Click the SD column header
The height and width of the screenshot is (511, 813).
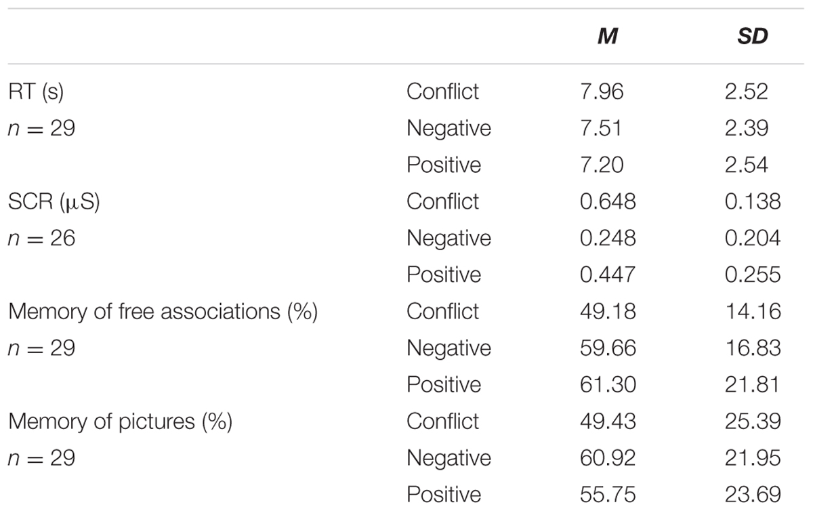(x=753, y=37)
